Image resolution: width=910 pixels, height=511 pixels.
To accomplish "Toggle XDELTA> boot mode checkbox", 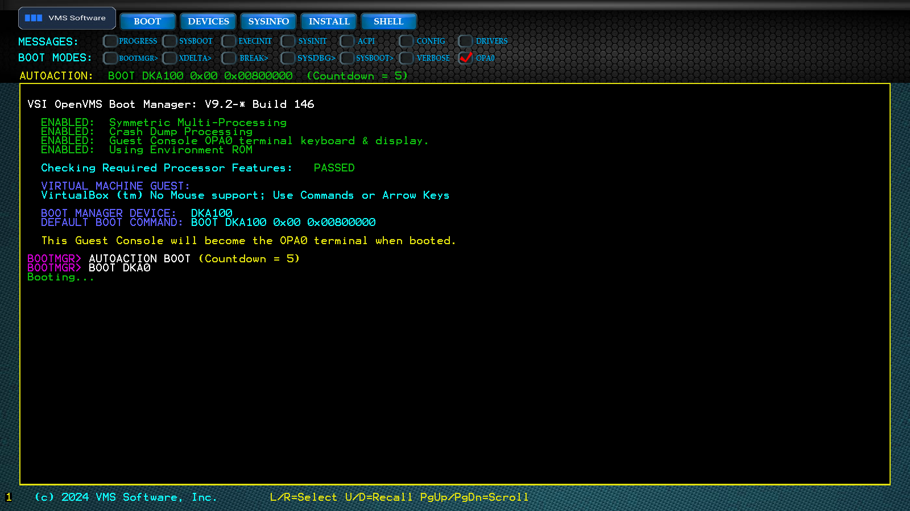I will point(169,58).
